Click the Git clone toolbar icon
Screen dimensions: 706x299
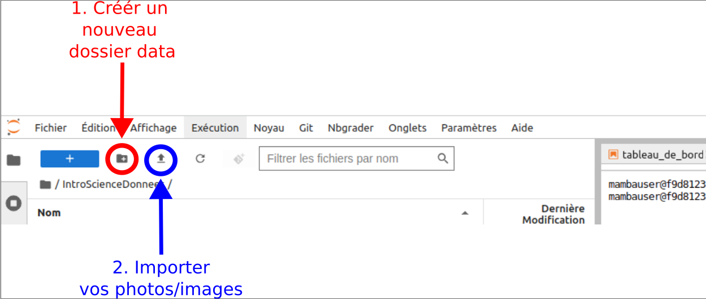(x=239, y=159)
